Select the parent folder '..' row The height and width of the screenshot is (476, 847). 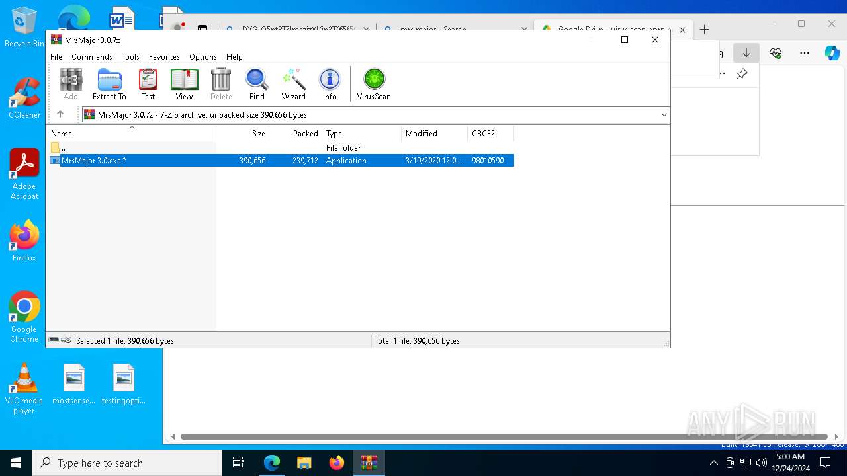click(x=281, y=148)
